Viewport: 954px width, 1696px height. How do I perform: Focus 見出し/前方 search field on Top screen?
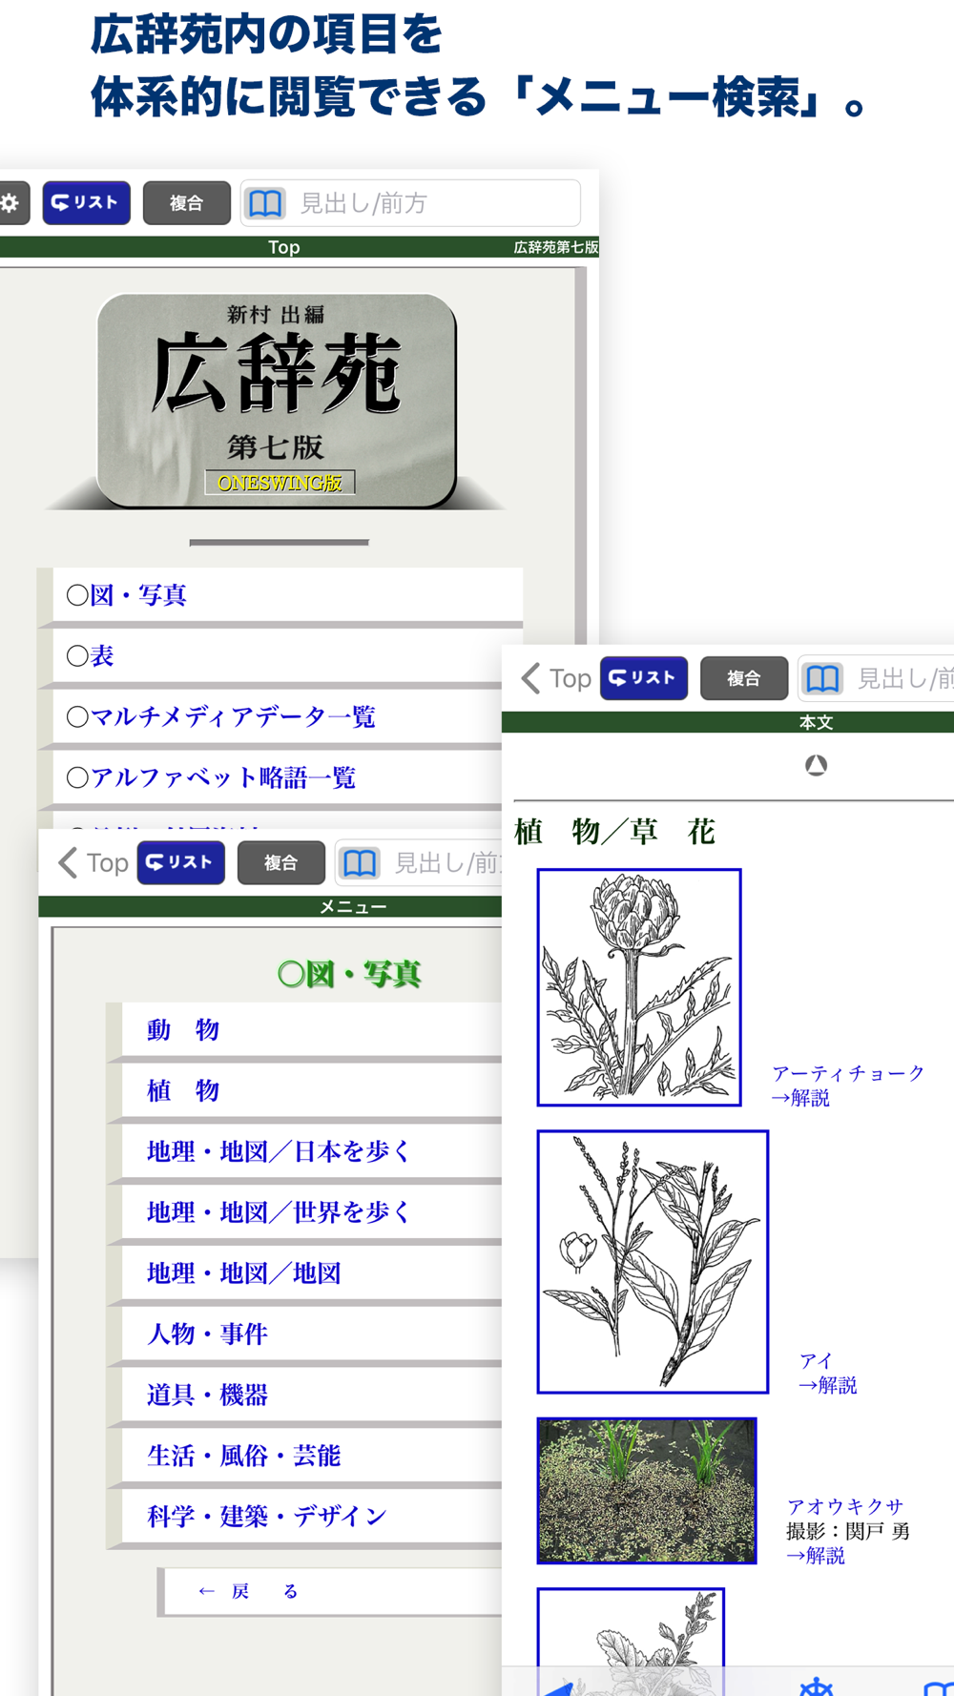tap(410, 203)
